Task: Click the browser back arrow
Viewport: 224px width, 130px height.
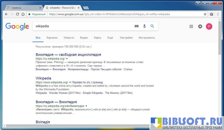Action: 6,14
